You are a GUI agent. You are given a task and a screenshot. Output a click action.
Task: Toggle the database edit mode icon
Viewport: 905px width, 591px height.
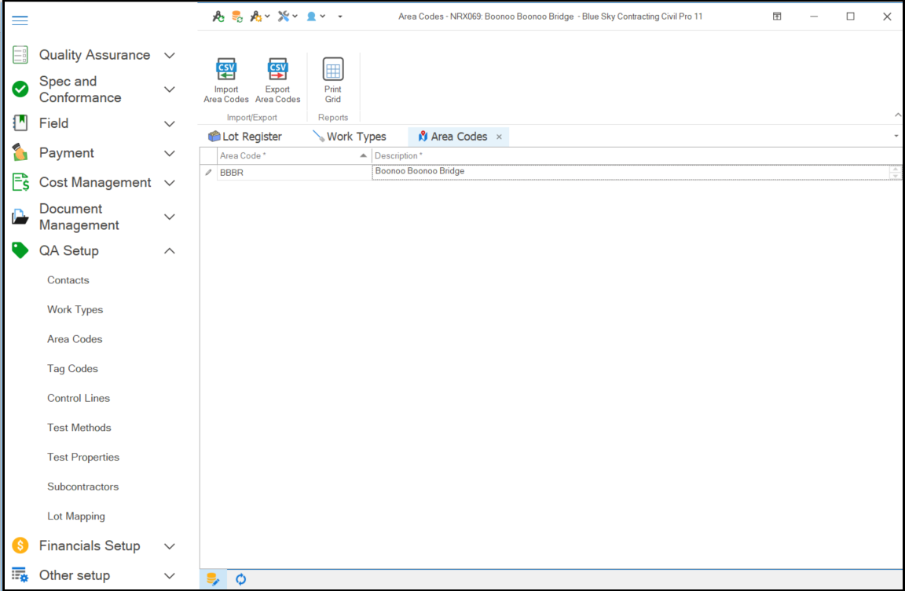click(213, 579)
